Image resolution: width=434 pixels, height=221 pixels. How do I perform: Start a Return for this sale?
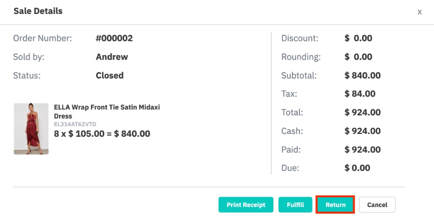pos(335,205)
